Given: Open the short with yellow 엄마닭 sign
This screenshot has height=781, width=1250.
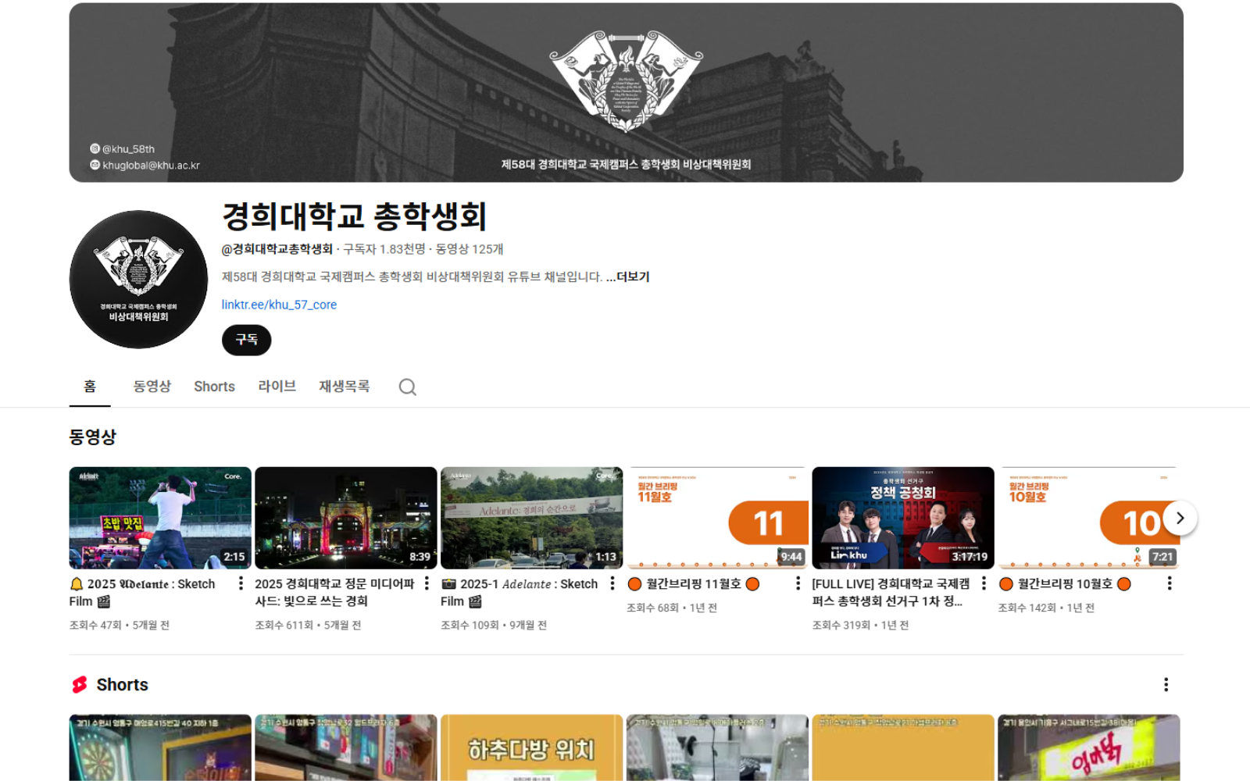Looking at the screenshot, I should click(x=1088, y=747).
